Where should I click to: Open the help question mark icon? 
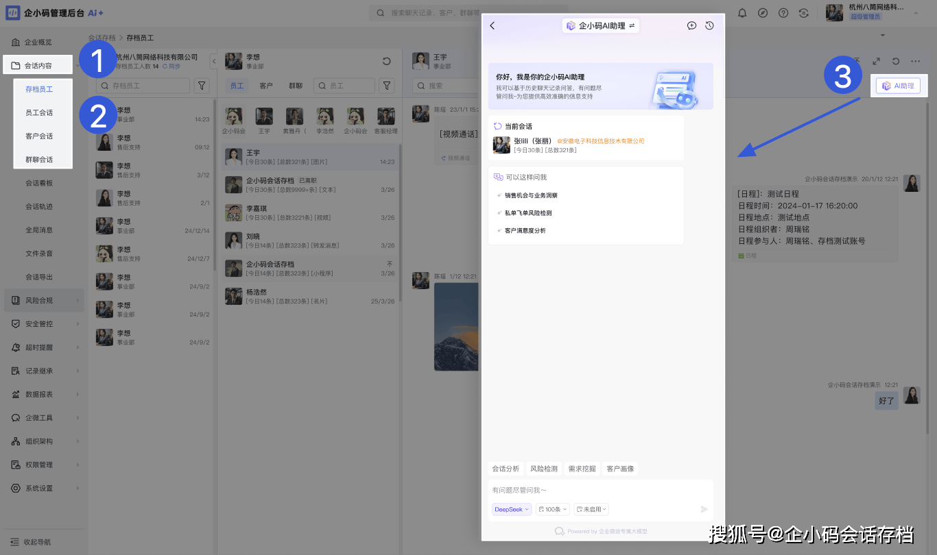(783, 13)
